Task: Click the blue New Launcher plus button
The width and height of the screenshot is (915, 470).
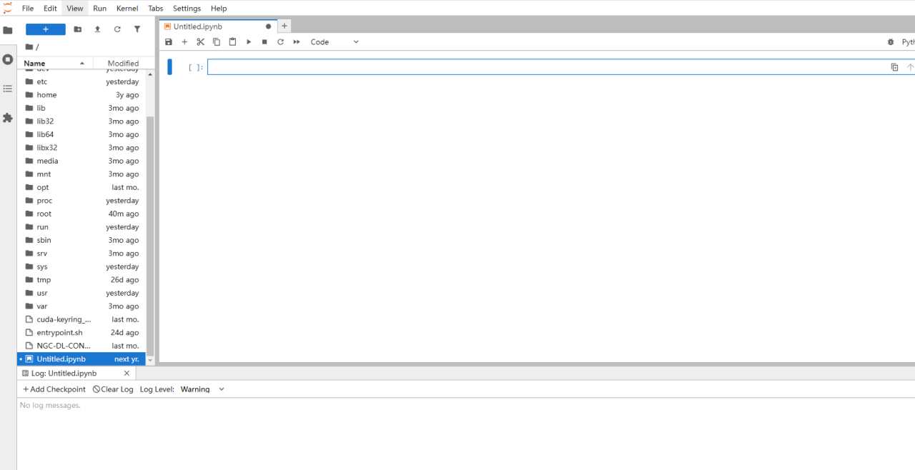Action: 46,29
